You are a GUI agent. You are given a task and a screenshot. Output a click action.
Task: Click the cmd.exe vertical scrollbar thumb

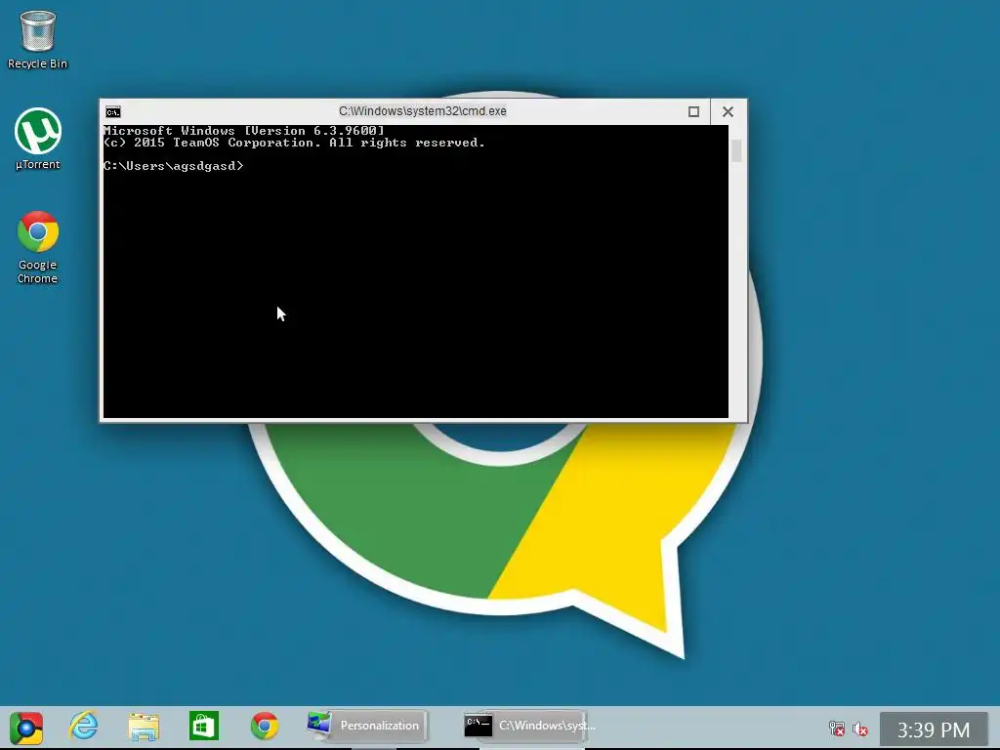click(736, 151)
